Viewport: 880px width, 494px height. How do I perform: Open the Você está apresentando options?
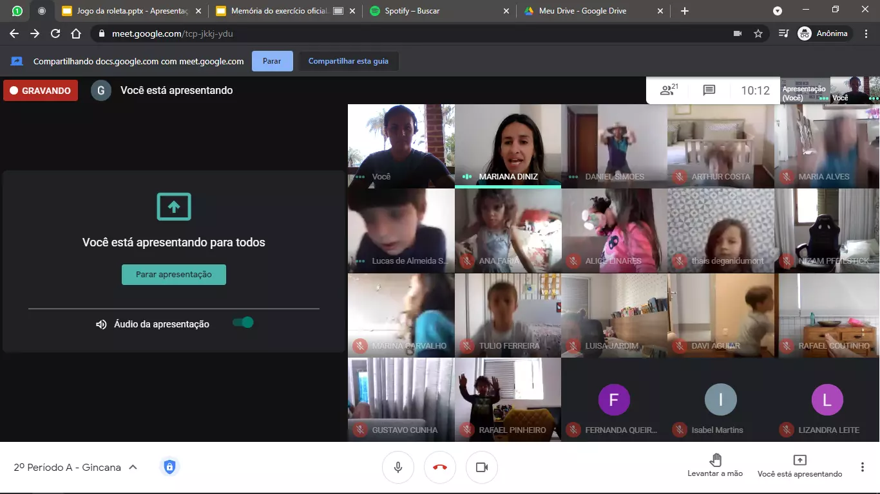(x=799, y=466)
